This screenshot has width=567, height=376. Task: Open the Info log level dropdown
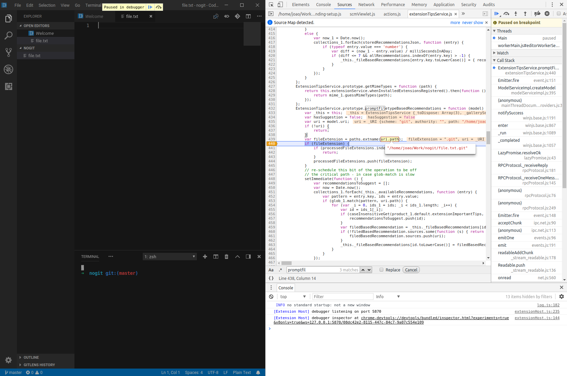pyautogui.click(x=388, y=296)
